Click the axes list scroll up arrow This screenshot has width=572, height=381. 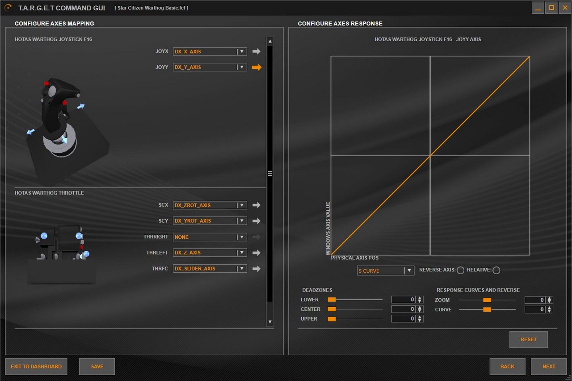coord(270,42)
